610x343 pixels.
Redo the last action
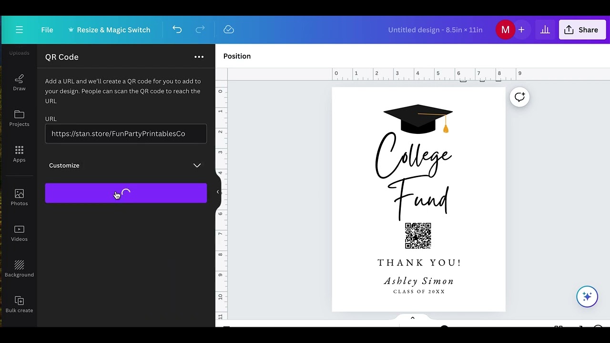coord(200,30)
